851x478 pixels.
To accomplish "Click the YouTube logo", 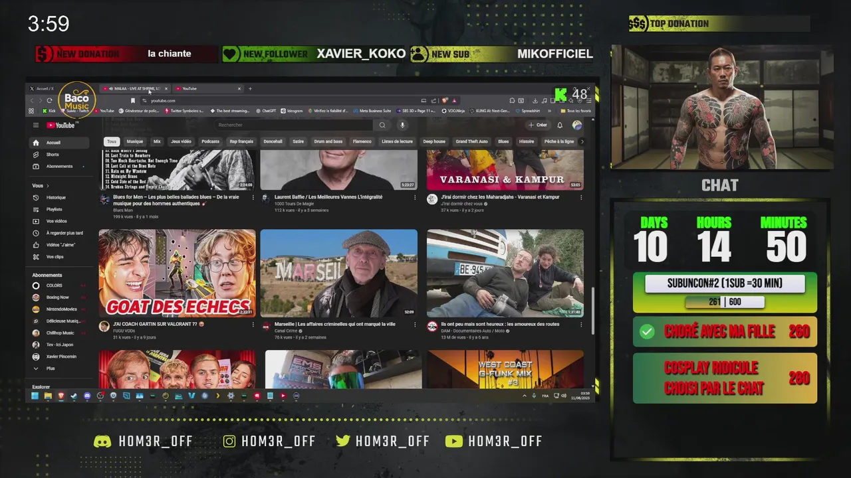I will pyautogui.click(x=61, y=125).
